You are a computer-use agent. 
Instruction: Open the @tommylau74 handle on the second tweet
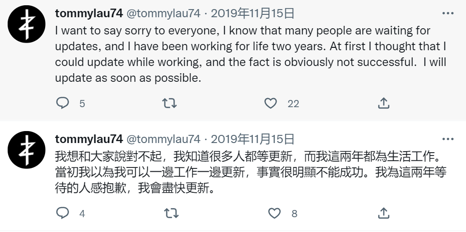tap(163, 139)
